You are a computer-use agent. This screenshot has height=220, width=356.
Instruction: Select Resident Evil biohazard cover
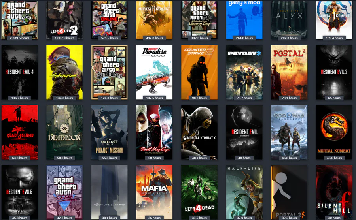click(x=244, y=132)
